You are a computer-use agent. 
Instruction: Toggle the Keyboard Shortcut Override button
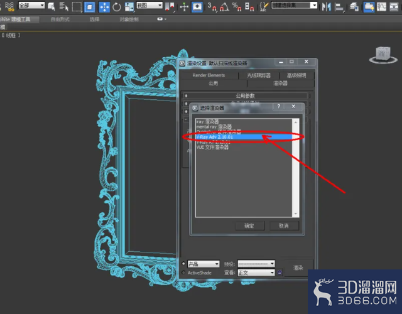click(197, 7)
